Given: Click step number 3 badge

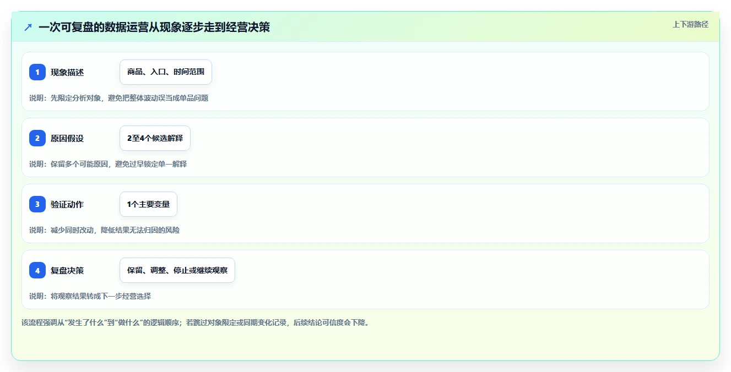Looking at the screenshot, I should (37, 204).
